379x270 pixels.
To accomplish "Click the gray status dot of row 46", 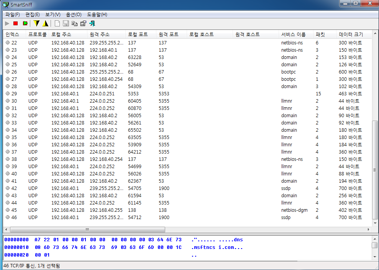I will coord(8,217).
